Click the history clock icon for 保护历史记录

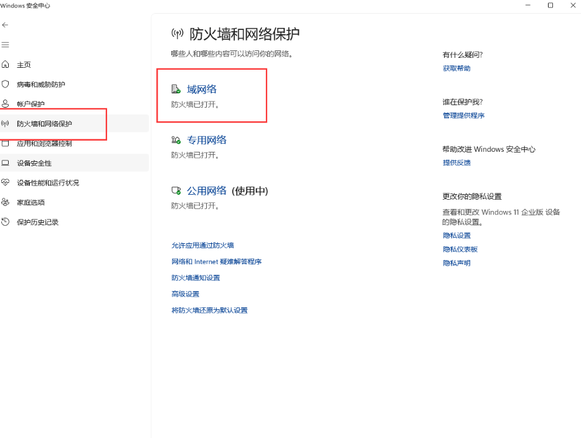[x=5, y=221]
